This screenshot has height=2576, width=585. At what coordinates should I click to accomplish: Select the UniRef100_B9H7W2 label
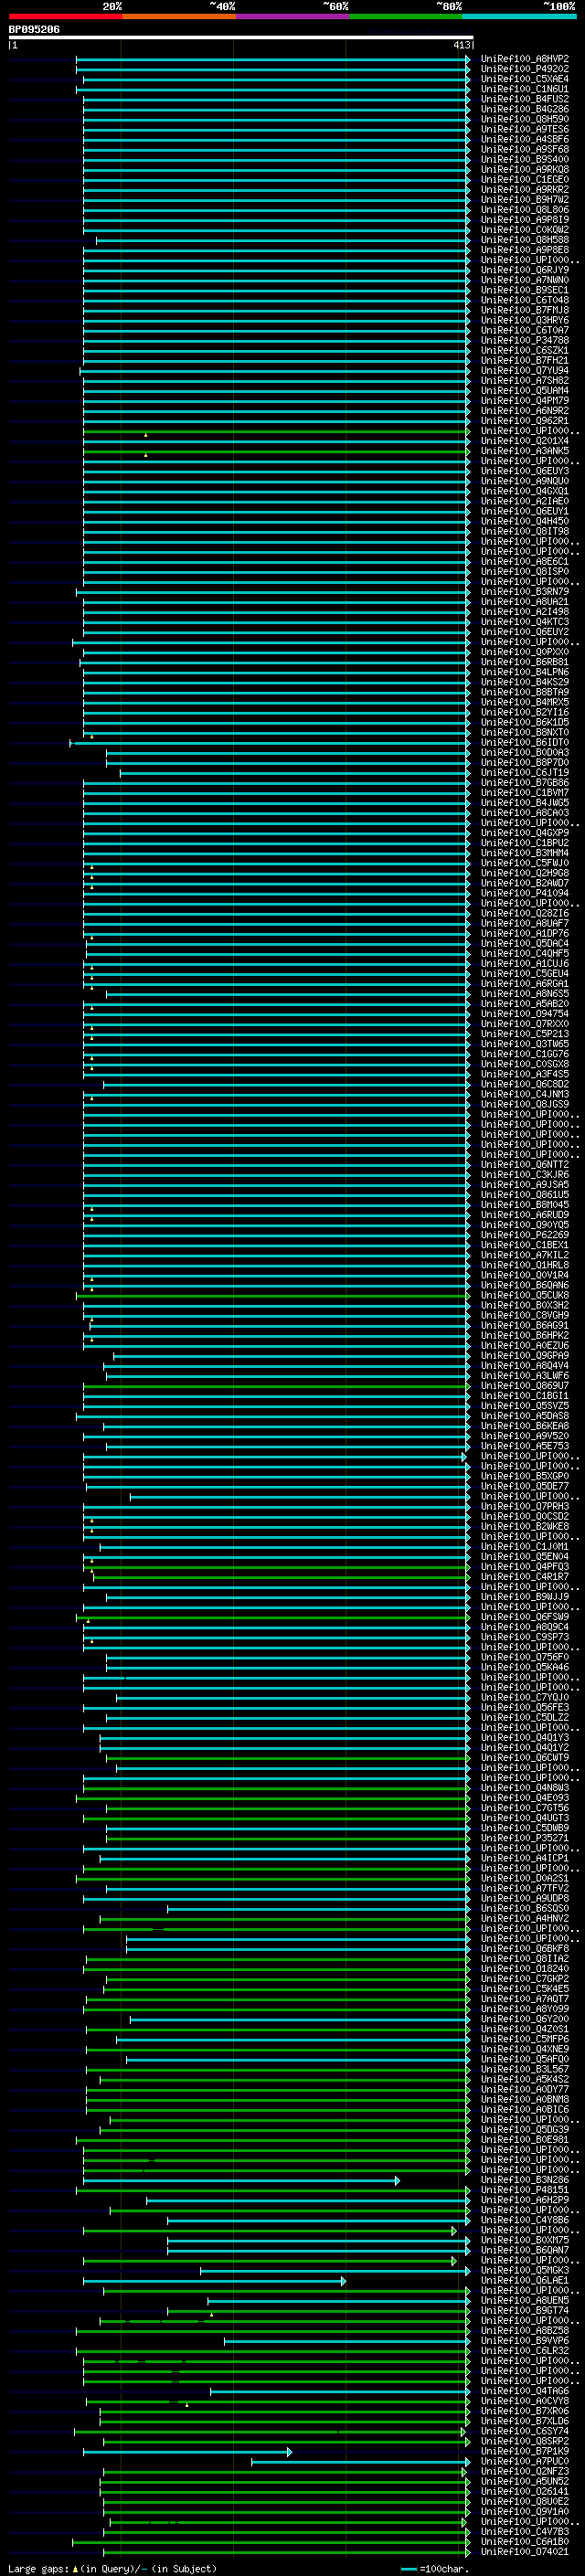click(x=524, y=199)
